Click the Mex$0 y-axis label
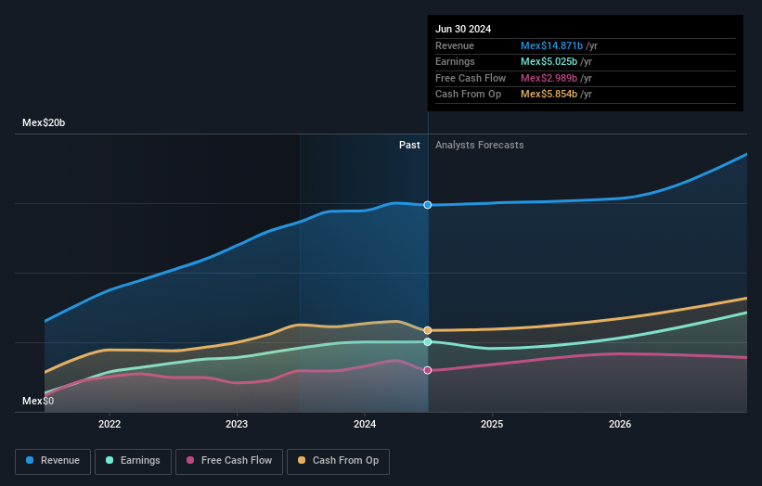Viewport: 762px width, 486px height. click(x=38, y=401)
